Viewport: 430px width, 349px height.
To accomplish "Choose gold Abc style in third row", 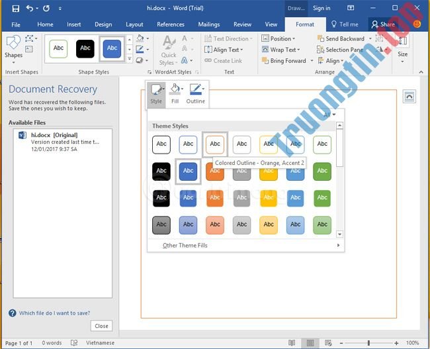I will point(269,198).
